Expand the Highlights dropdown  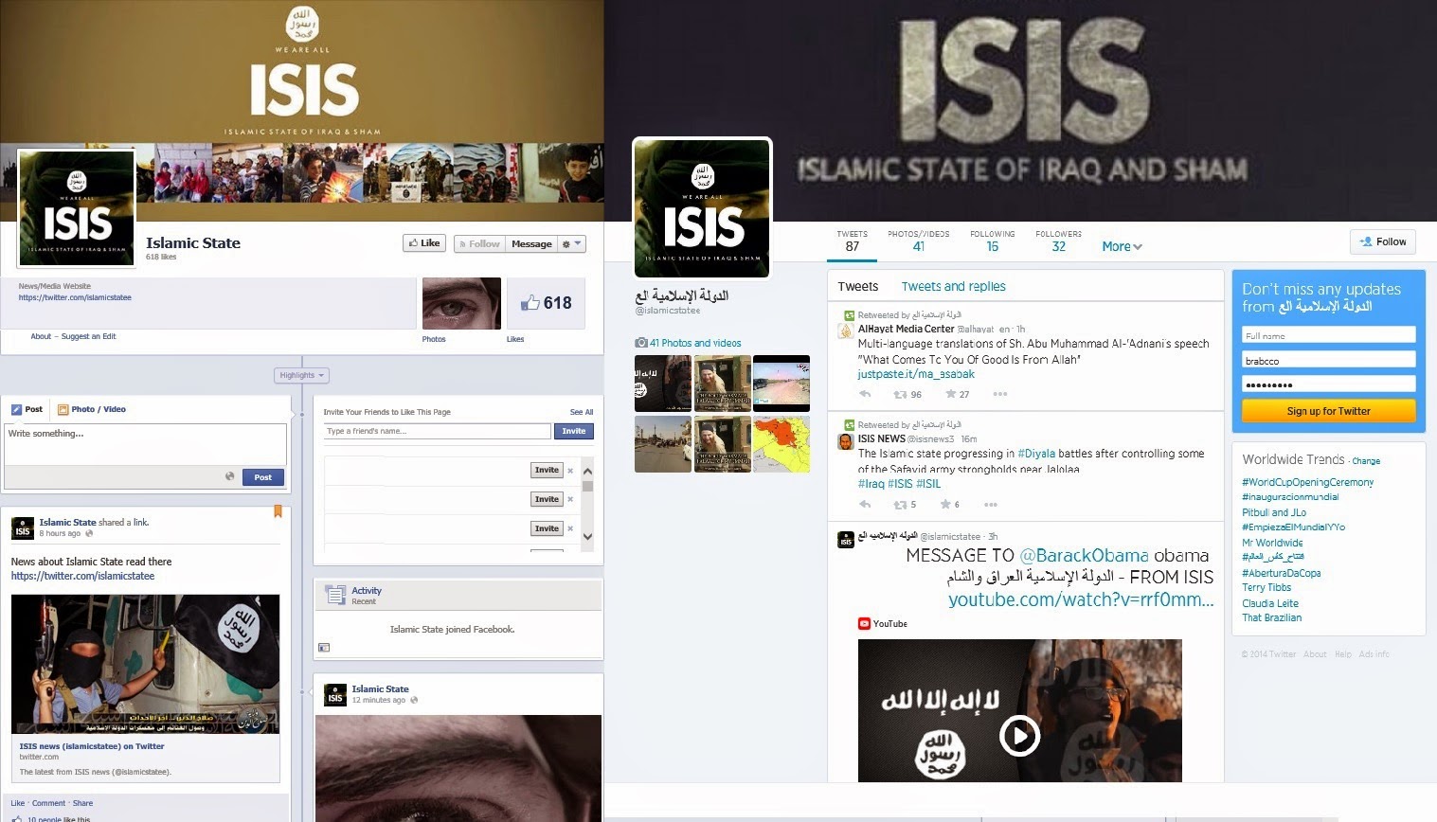point(301,375)
